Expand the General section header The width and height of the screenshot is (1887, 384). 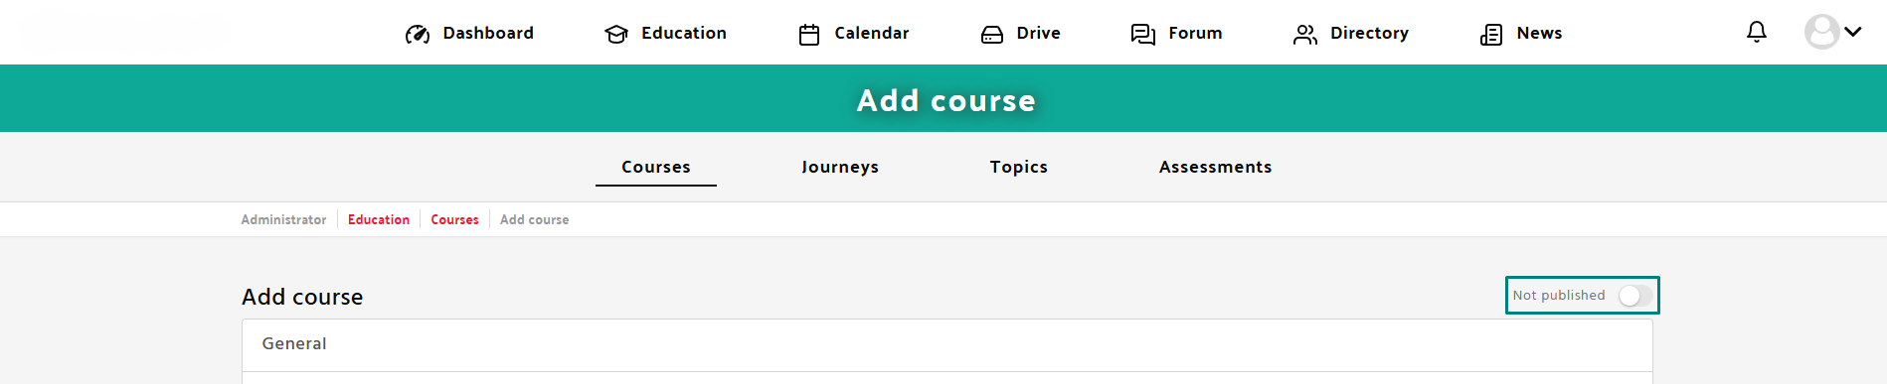(x=947, y=344)
